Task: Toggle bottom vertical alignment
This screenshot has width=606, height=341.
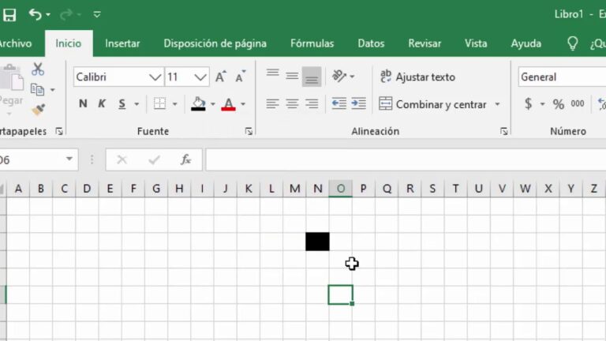Action: [312, 77]
